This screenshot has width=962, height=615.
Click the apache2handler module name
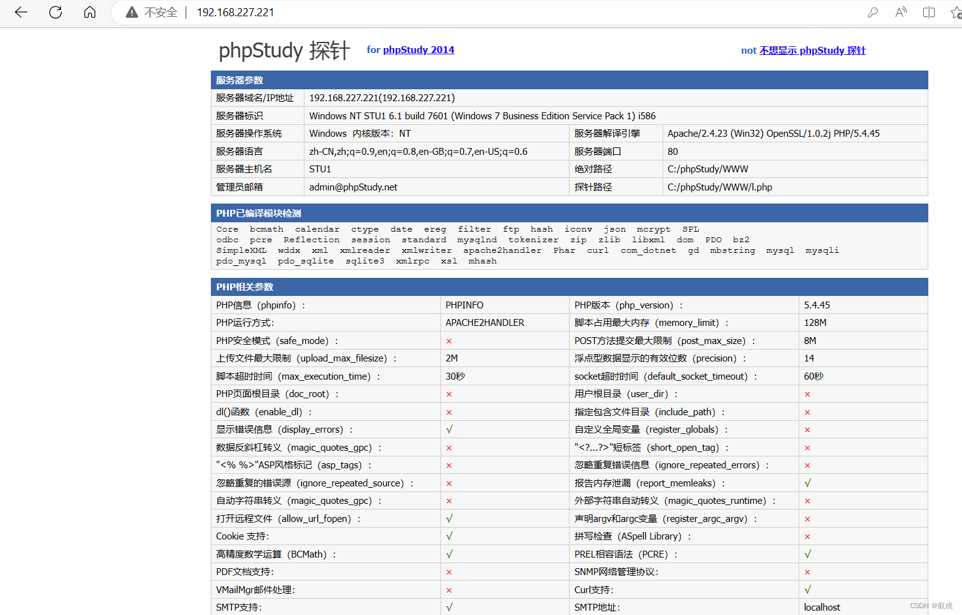coord(502,250)
